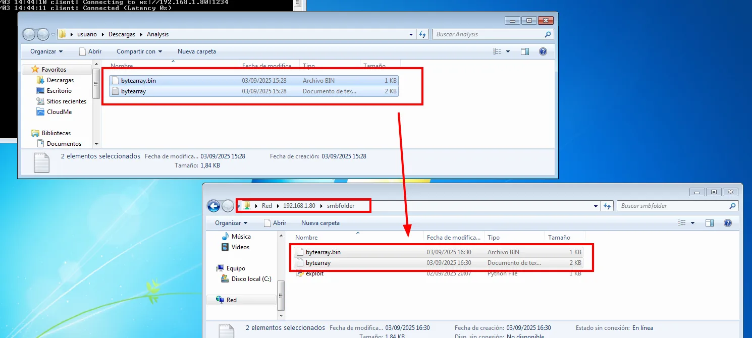Click forward arrow in Analysis window

pyautogui.click(x=43, y=34)
